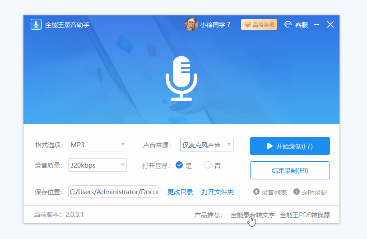The height and width of the screenshot is (239, 367).
Task: Open the 全能王PDF转换器 product link
Action: tap(305, 215)
